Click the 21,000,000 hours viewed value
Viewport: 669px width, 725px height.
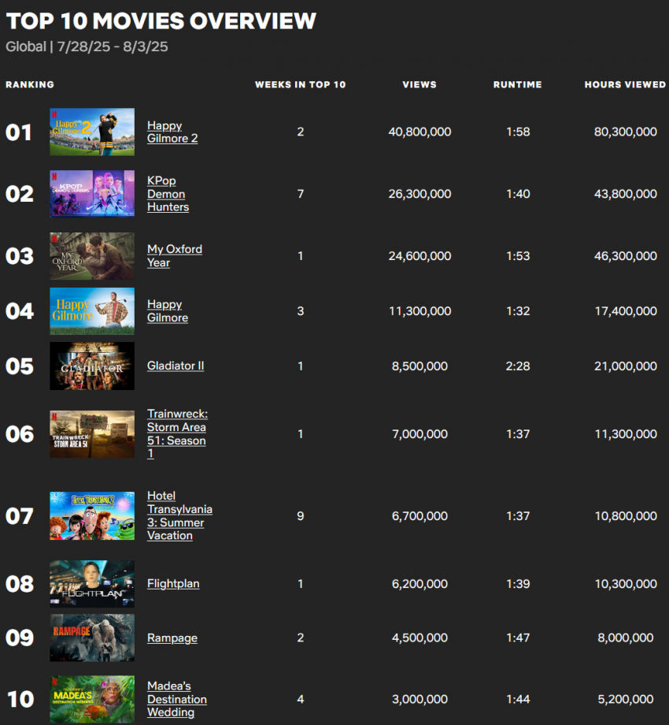click(626, 366)
